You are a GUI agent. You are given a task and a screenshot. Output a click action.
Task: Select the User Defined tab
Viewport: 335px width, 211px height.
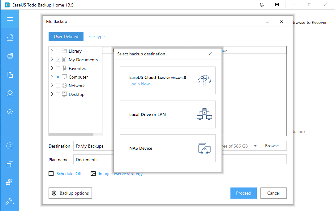[66, 37]
